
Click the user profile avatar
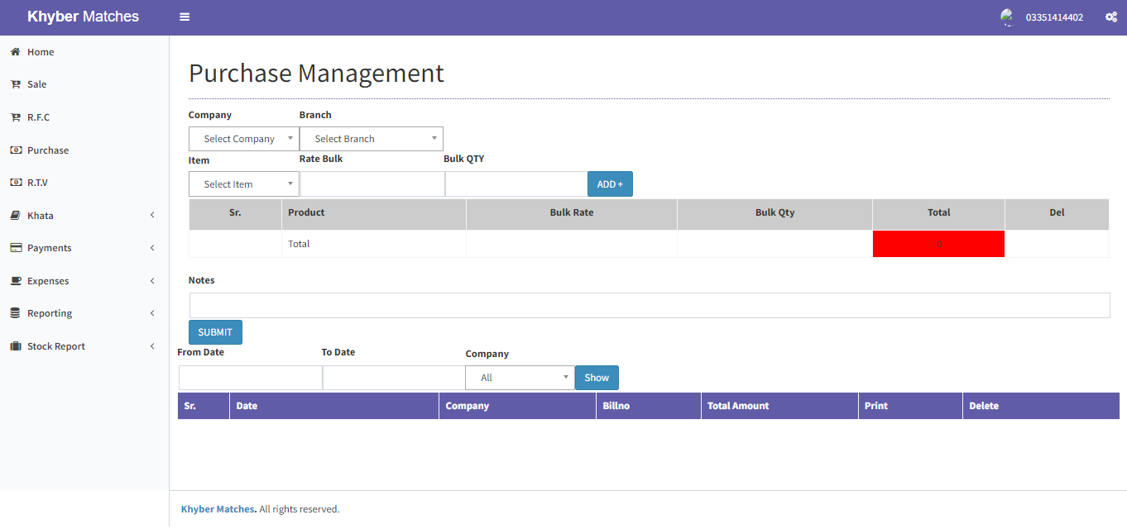point(1007,17)
